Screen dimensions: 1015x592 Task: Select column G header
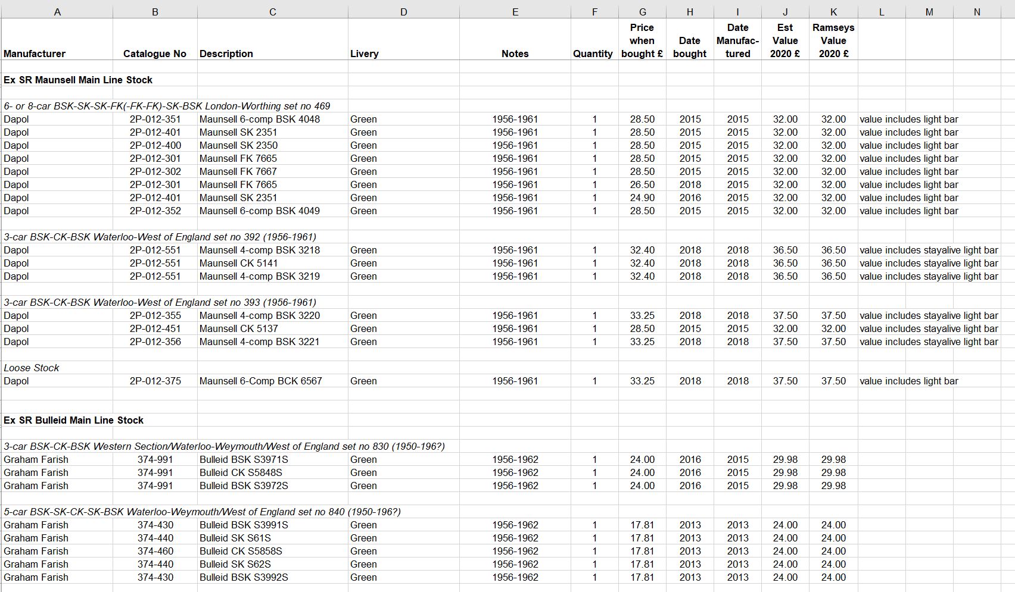(642, 12)
